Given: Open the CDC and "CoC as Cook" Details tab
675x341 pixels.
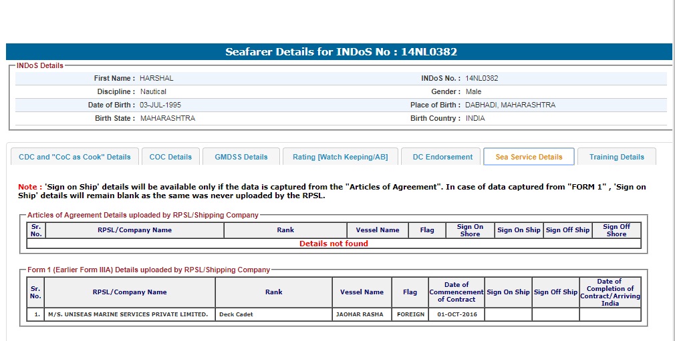Looking at the screenshot, I should coord(75,157).
